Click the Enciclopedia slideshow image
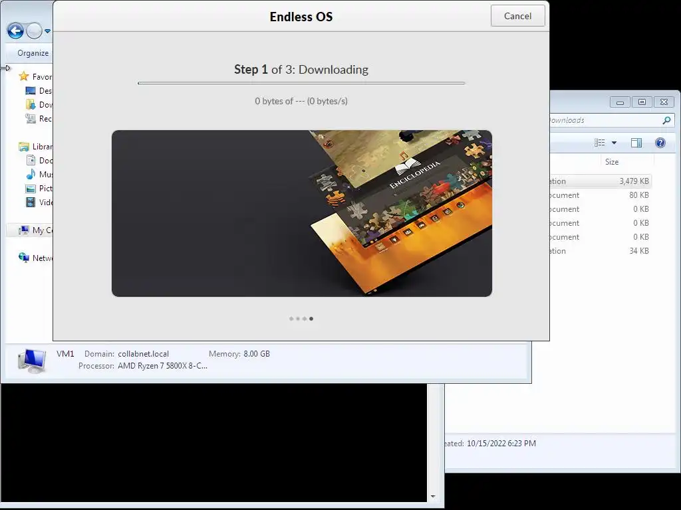The width and height of the screenshot is (681, 510). point(302,213)
